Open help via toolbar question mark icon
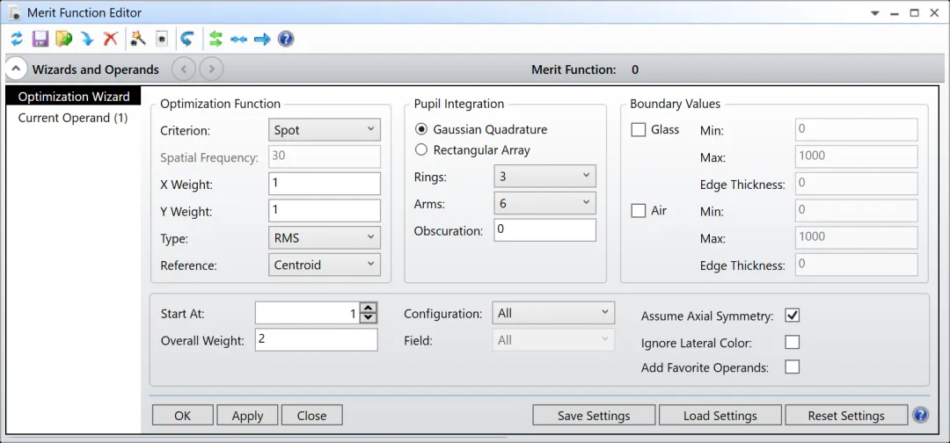Viewport: 950px width, 443px height. [286, 39]
